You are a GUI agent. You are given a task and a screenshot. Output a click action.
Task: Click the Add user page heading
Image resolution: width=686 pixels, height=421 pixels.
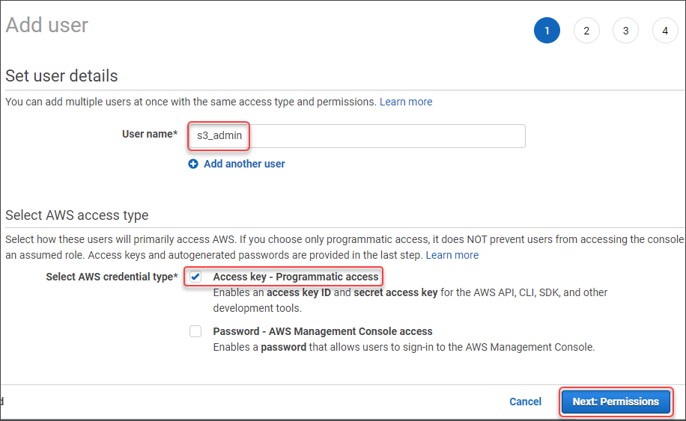click(47, 25)
